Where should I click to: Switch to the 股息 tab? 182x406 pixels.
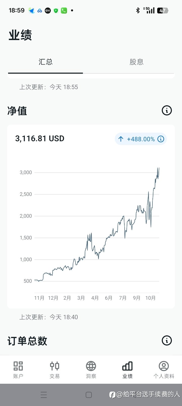click(136, 62)
